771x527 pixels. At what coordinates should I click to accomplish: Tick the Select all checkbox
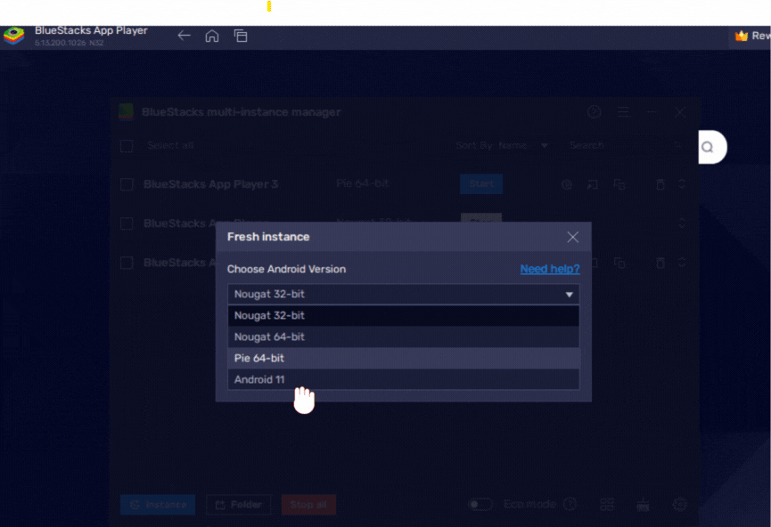[127, 146]
